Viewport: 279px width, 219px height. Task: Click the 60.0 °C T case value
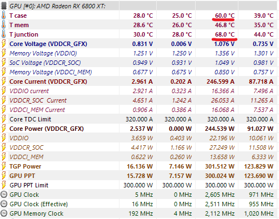225,16
